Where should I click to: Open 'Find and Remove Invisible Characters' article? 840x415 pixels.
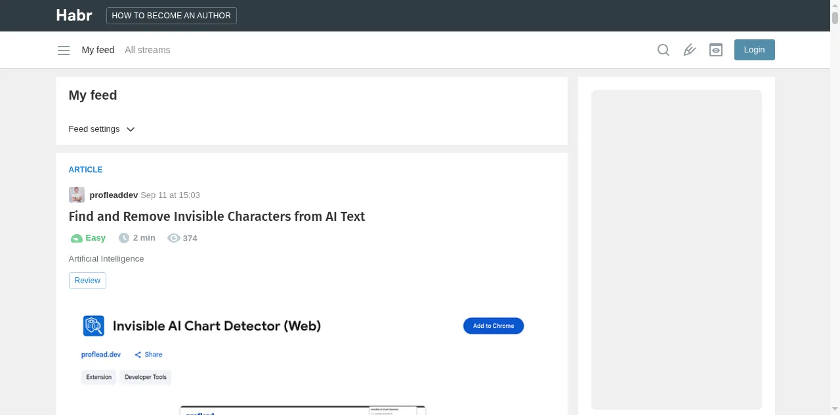point(217,216)
